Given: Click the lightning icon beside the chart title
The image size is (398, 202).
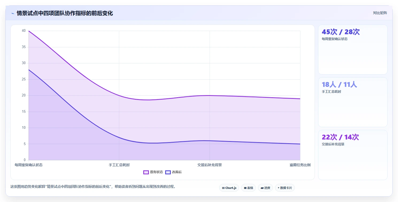Looking at the screenshot, I should point(13,13).
